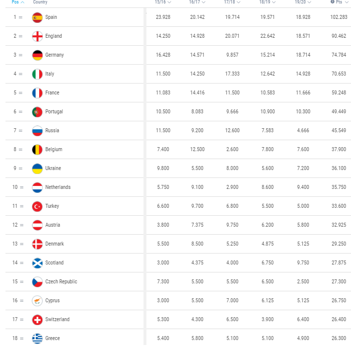Sort by the 19/20 season column
The height and width of the screenshot is (348, 351).
303,2
